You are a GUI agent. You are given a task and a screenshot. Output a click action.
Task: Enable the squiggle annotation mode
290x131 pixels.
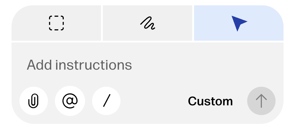tap(148, 23)
